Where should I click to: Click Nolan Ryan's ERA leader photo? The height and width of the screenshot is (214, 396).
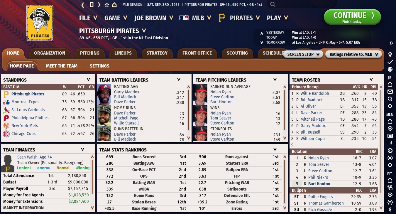(200, 95)
